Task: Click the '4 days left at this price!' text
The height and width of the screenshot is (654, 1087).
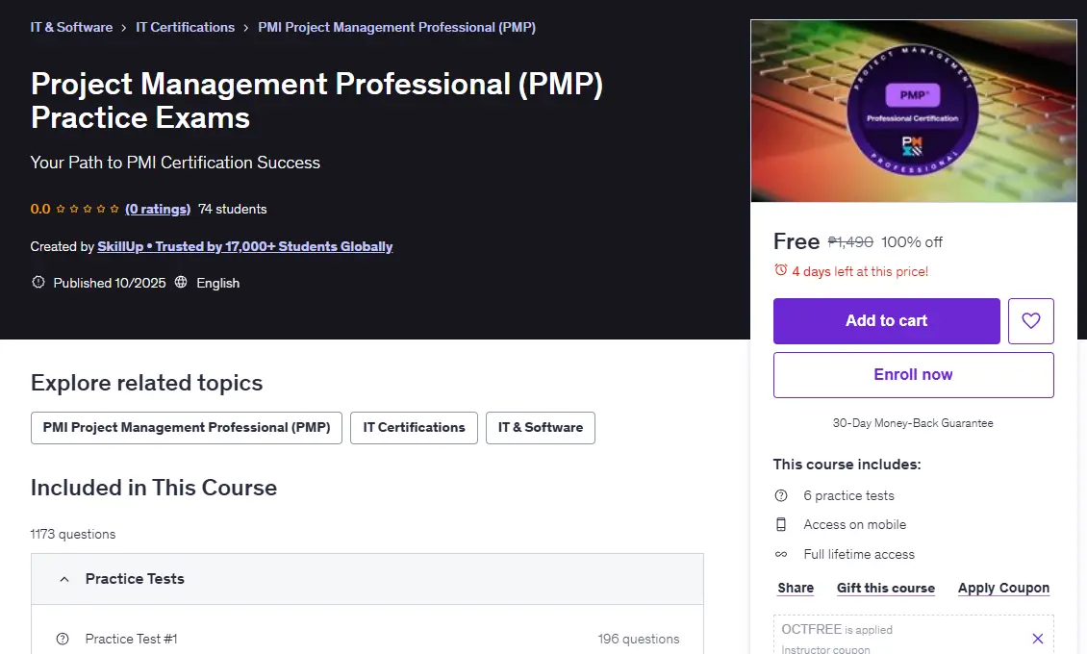Action: pos(860,271)
